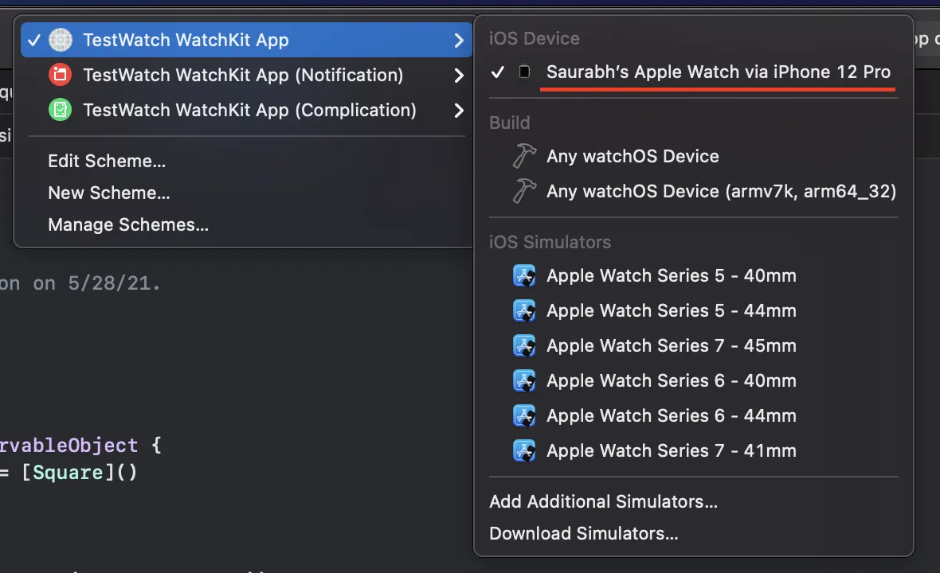This screenshot has height=573, width=940.
Task: Click the simulator icon for Series 6 - 44mm
Action: coord(523,416)
